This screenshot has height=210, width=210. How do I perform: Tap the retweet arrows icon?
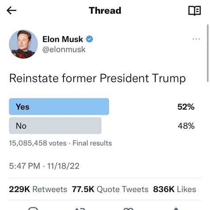coord(80,209)
